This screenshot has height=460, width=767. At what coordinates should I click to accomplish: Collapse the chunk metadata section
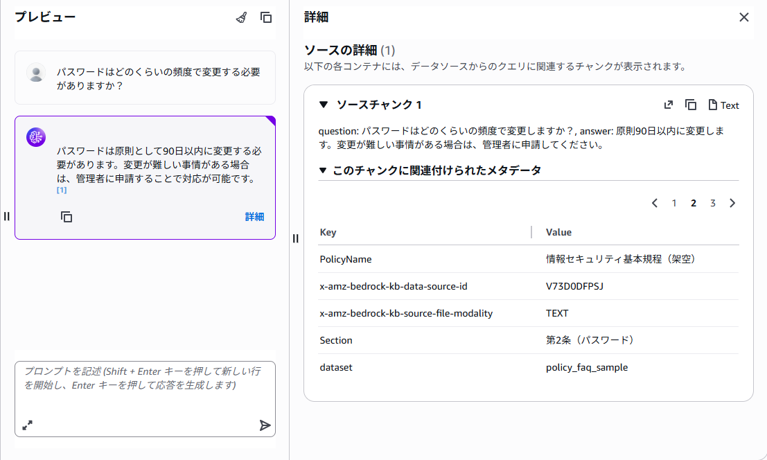click(x=323, y=170)
